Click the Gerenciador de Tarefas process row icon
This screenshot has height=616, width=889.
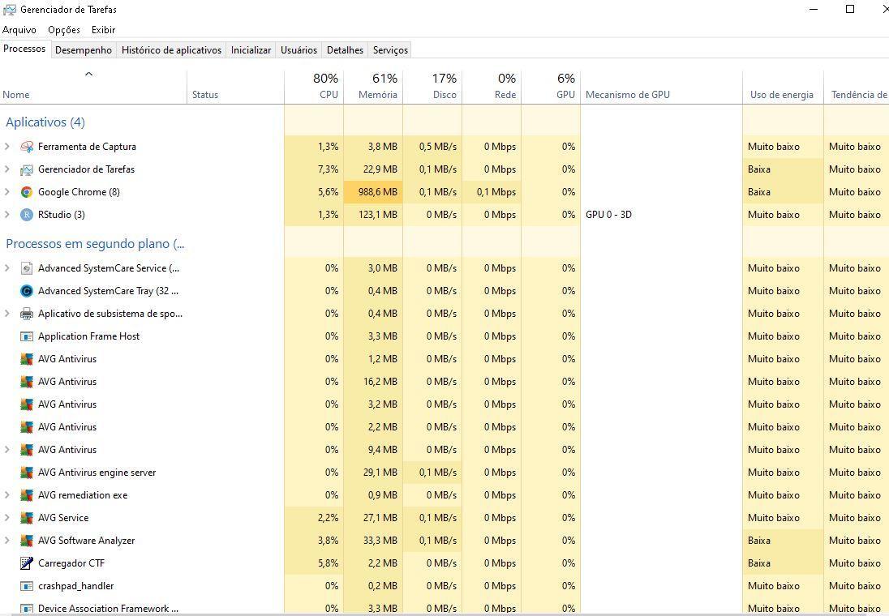pos(27,169)
